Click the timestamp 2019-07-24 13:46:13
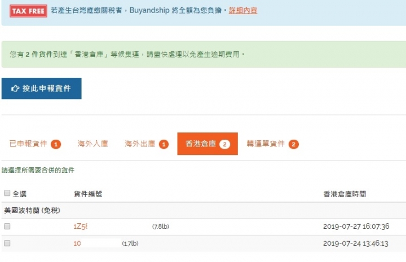Viewport: 406px width, 262px height. 355,243
